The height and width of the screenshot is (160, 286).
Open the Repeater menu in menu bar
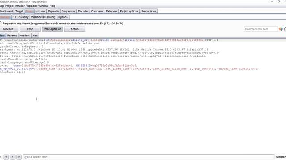coord(31,6)
